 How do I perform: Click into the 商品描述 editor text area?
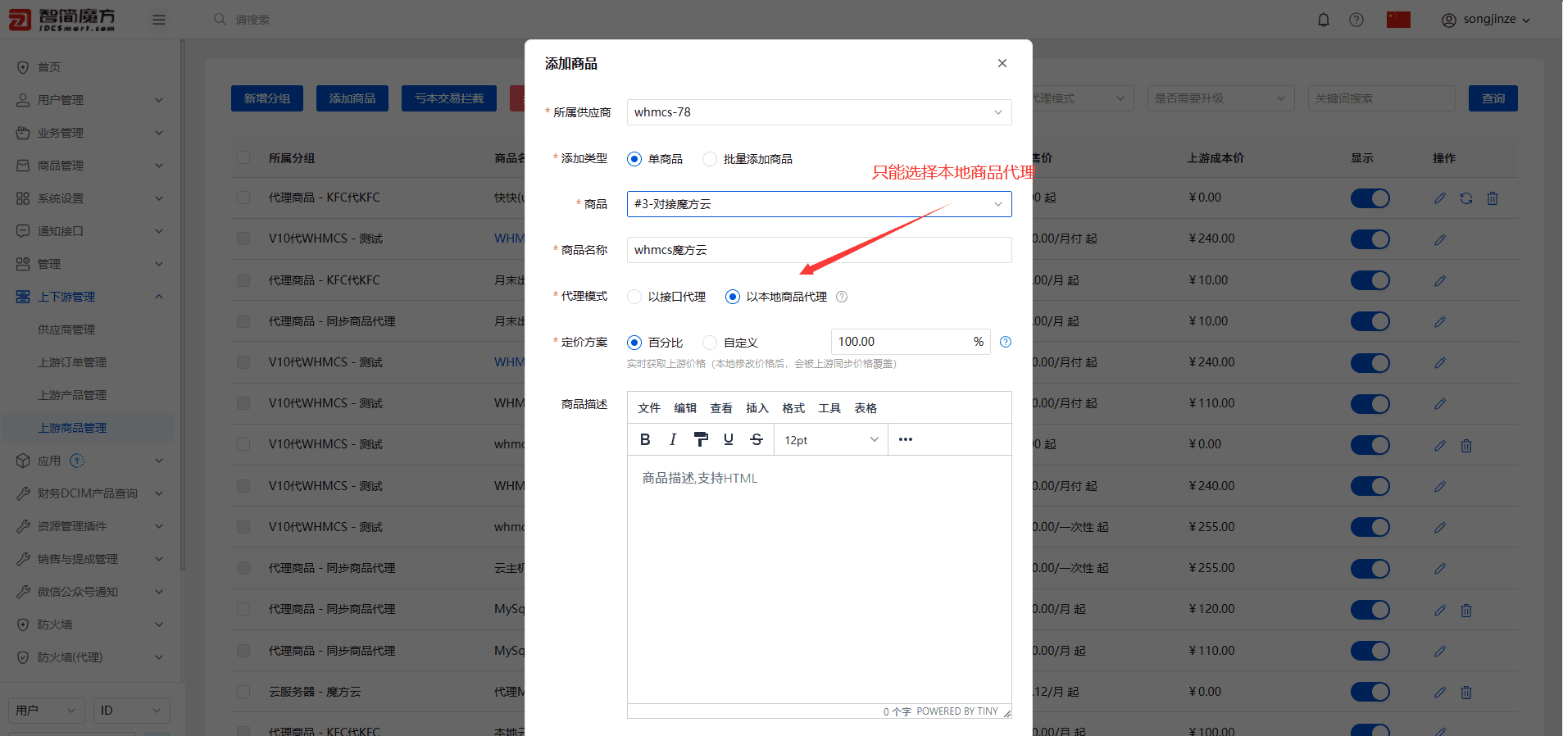[820, 579]
